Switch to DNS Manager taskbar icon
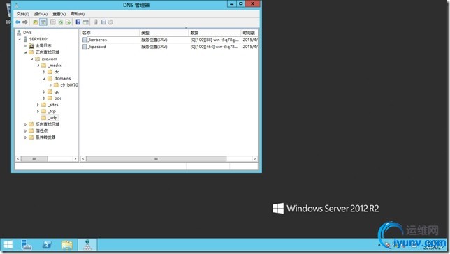Viewport: 450px width, 254px height. click(87, 244)
